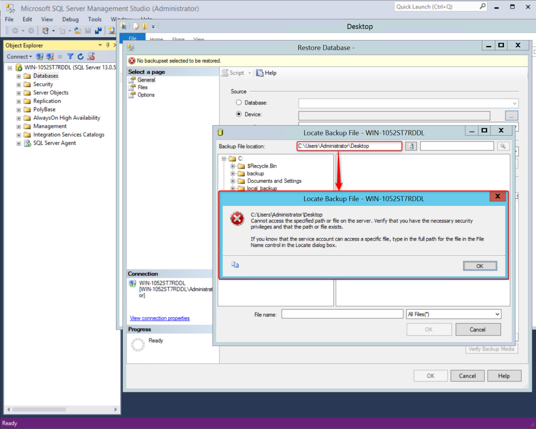Open the General page in Restore Database

146,80
